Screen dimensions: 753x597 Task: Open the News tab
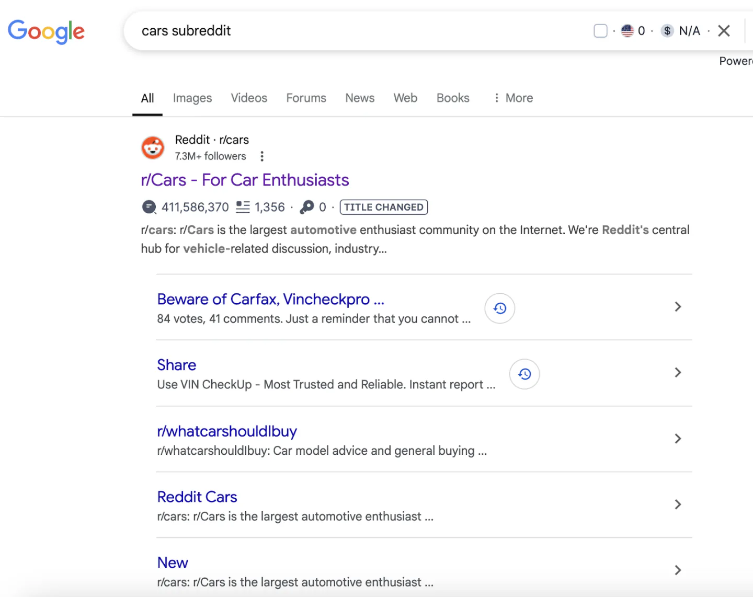pyautogui.click(x=360, y=98)
